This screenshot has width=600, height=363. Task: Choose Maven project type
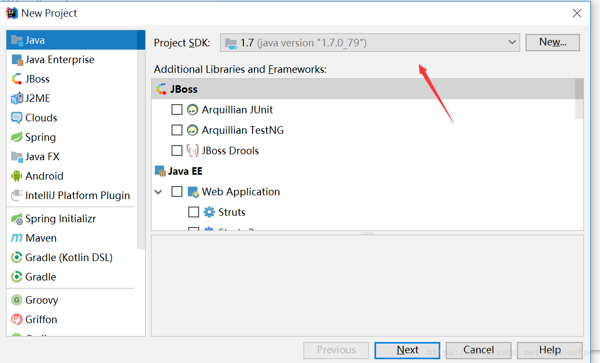tap(72, 238)
